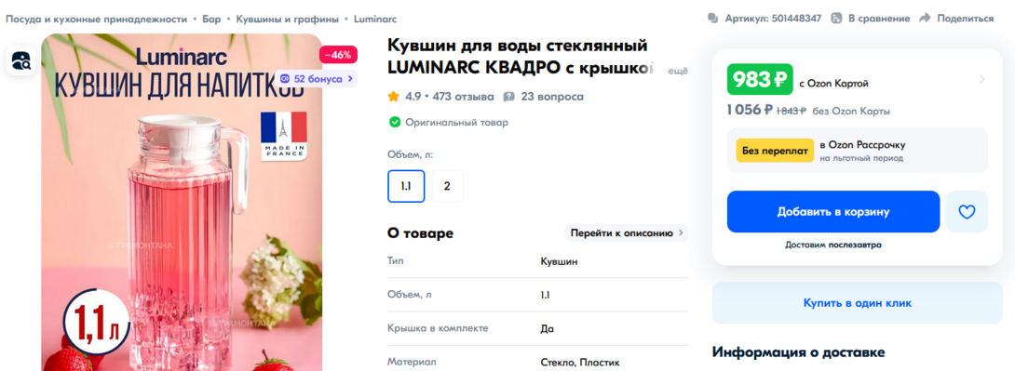Click the green Оригинальный товар checkmark icon
The width and height of the screenshot is (1015, 371).
pyautogui.click(x=394, y=122)
